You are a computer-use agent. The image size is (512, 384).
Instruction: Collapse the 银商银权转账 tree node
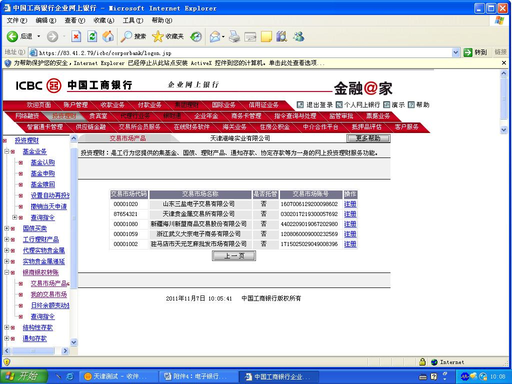(x=6, y=272)
